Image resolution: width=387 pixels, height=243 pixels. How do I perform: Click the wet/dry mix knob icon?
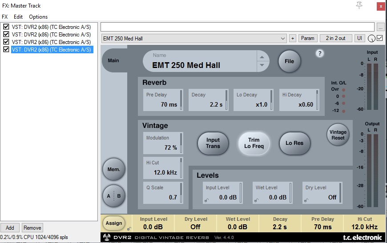point(371,39)
